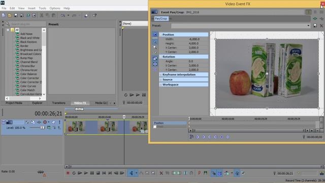Toggle Automatic Crossfades in the bottom toolbar

tap(220, 173)
